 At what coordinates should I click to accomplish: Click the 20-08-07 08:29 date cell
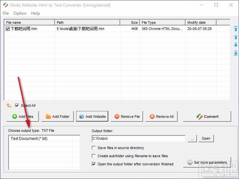coord(199,29)
